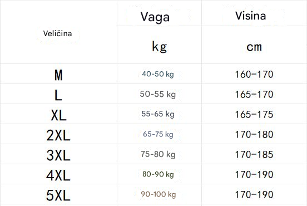This screenshot has width=307, height=206.
Task: Select the 3XL size cell
Action: (x=58, y=154)
